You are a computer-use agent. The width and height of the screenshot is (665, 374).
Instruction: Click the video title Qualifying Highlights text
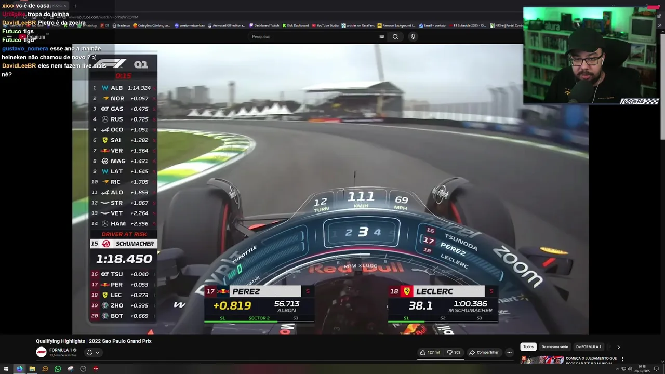(94, 341)
